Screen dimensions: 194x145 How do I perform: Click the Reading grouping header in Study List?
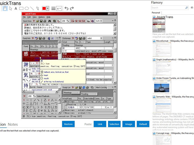click(x=89, y=94)
